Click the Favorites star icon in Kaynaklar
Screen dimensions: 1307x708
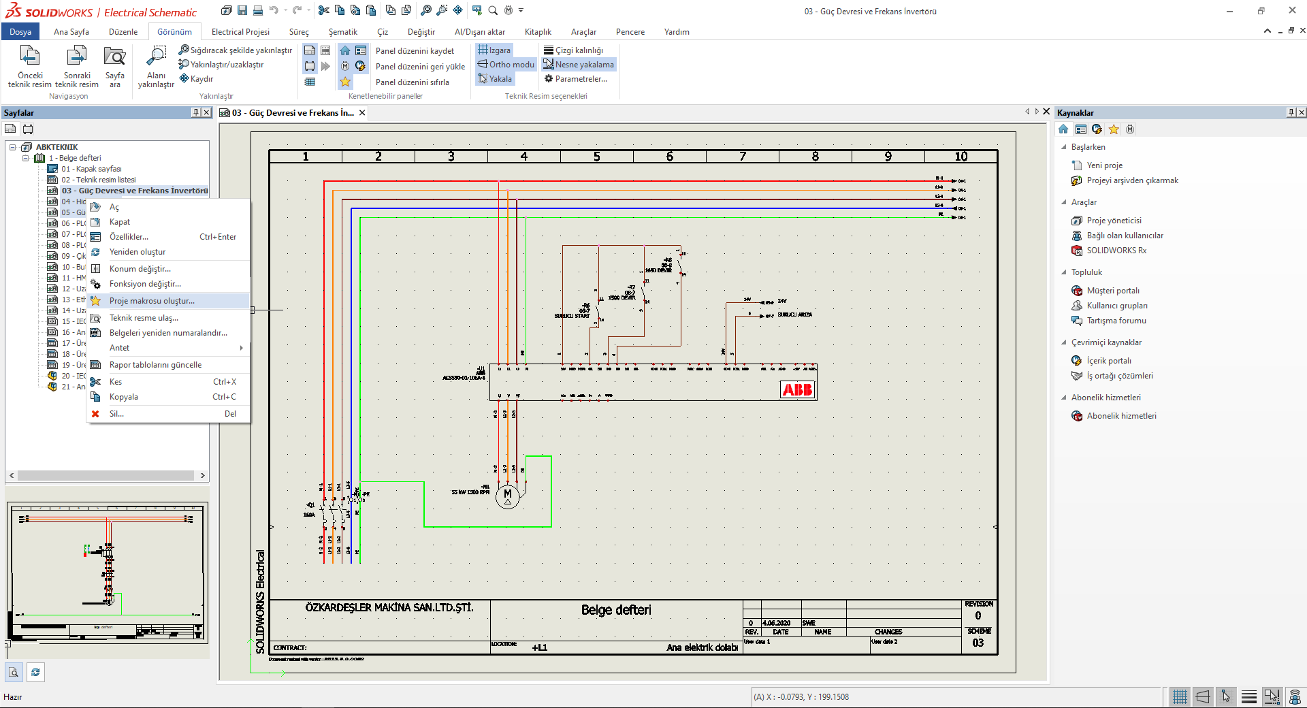click(1114, 129)
